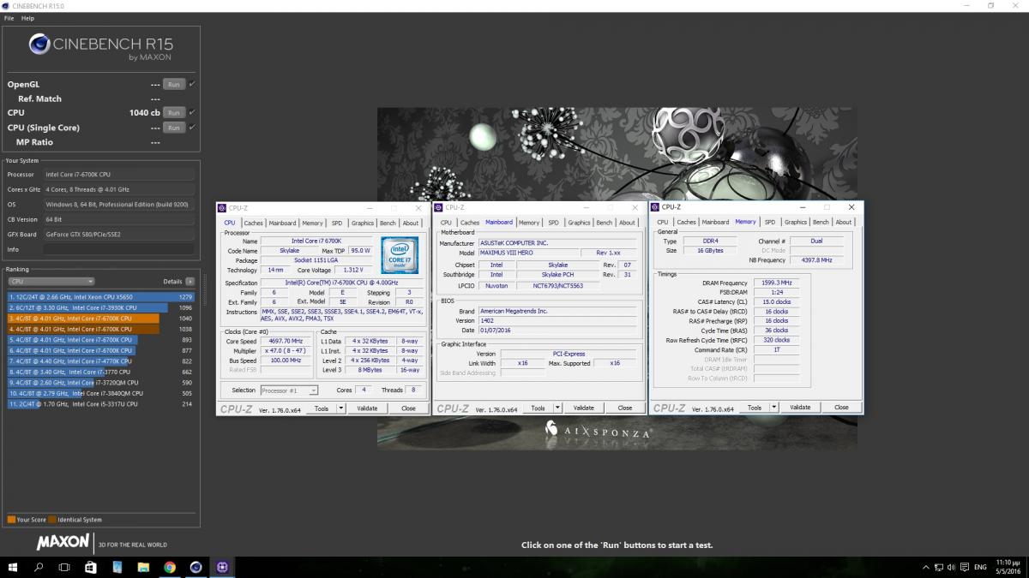Image resolution: width=1029 pixels, height=578 pixels.
Task: Click Tools button in left CPU-Z window
Action: pos(322,408)
